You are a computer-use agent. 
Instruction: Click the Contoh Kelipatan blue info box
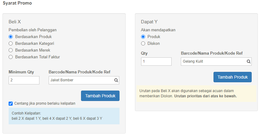tap(64, 116)
